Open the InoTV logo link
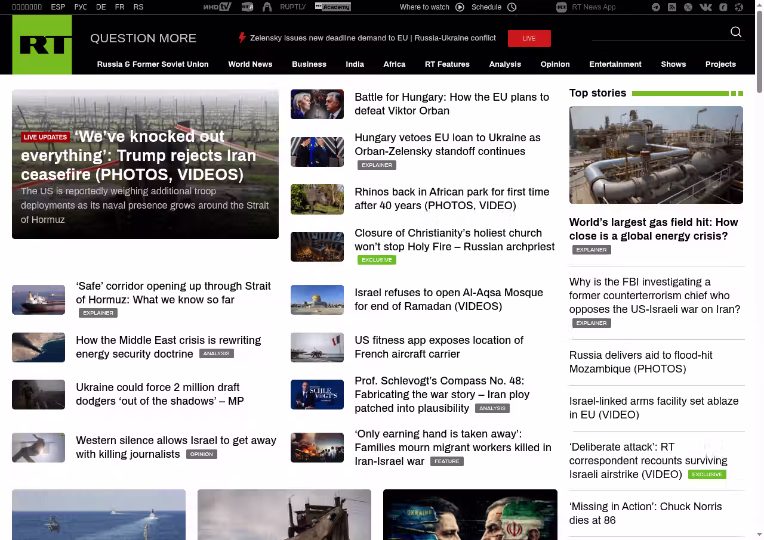764x540 pixels. coord(217,7)
